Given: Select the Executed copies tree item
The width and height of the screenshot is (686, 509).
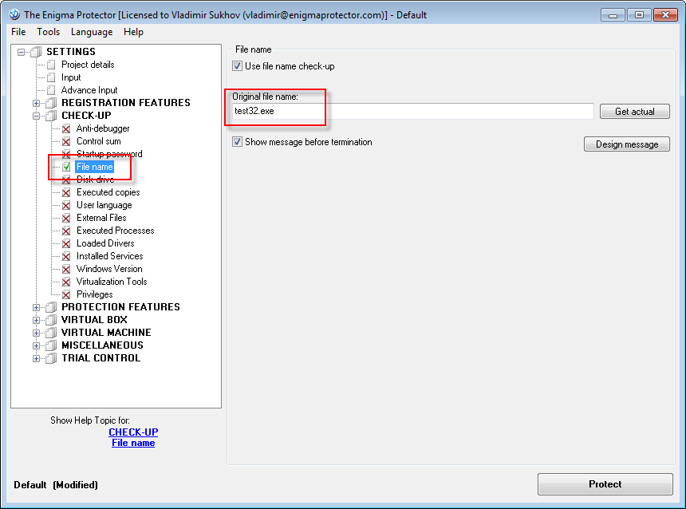Looking at the screenshot, I should pos(108,192).
